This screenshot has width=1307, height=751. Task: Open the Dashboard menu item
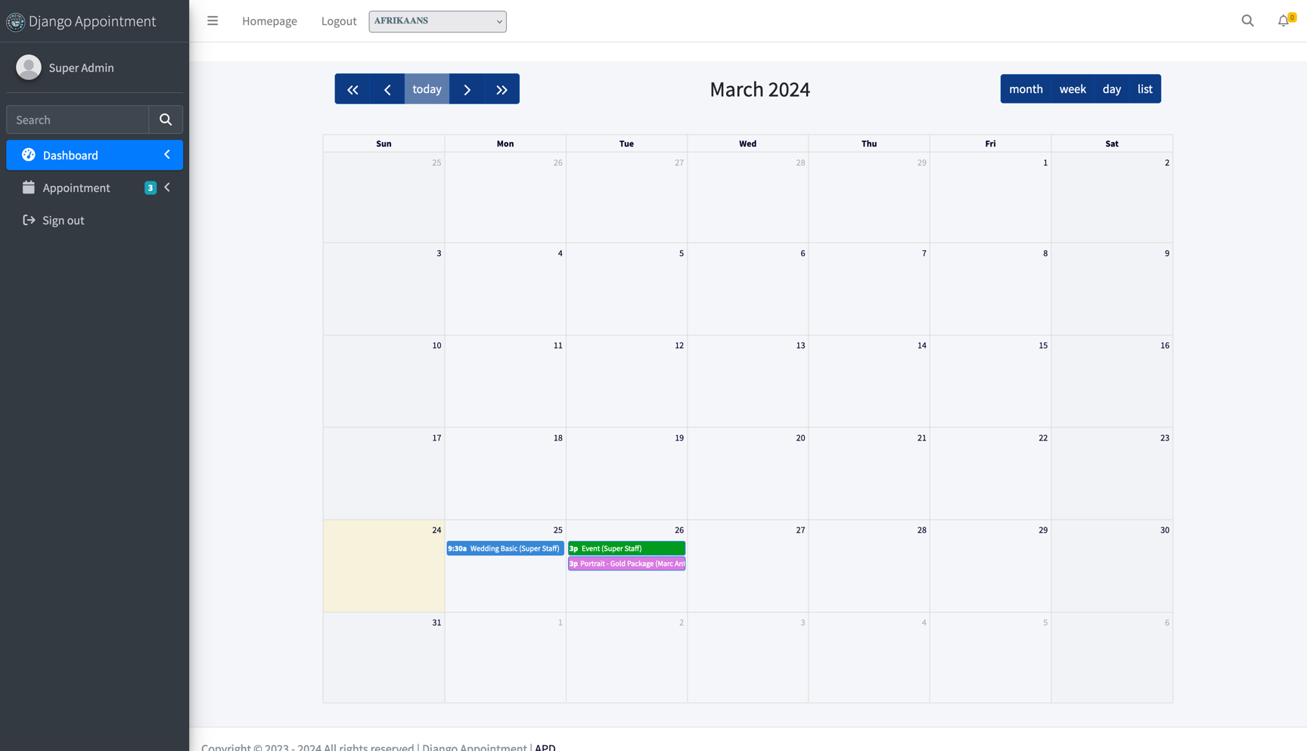(x=95, y=155)
